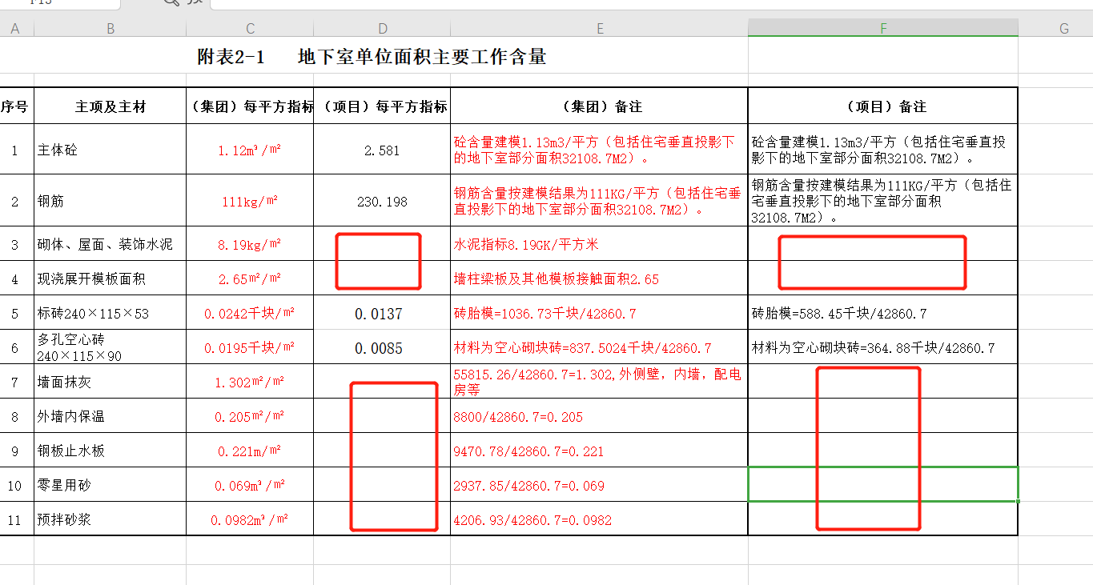Select the 砌体、屋面、装饰水泥 cell
1093x585 pixels.
(111, 244)
